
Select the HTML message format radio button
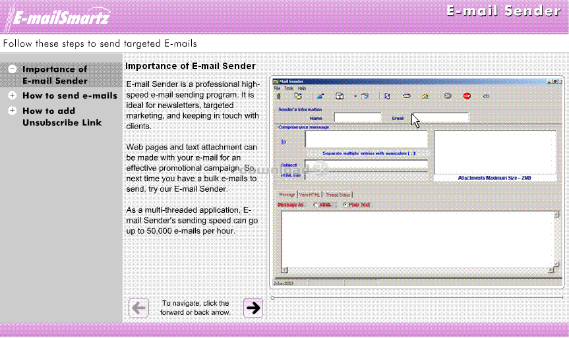click(316, 205)
